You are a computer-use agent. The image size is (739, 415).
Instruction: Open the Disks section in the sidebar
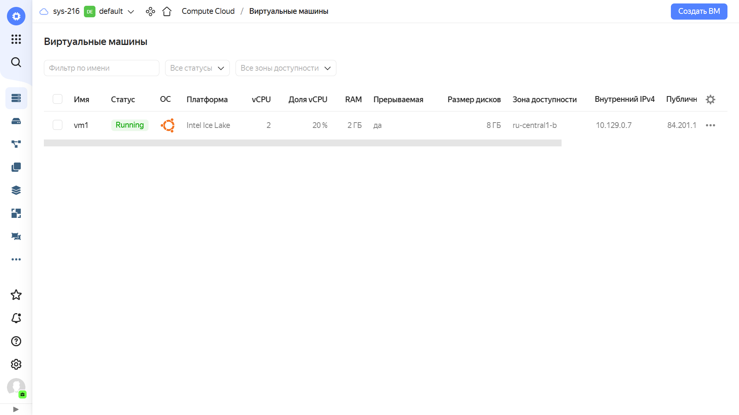click(16, 121)
